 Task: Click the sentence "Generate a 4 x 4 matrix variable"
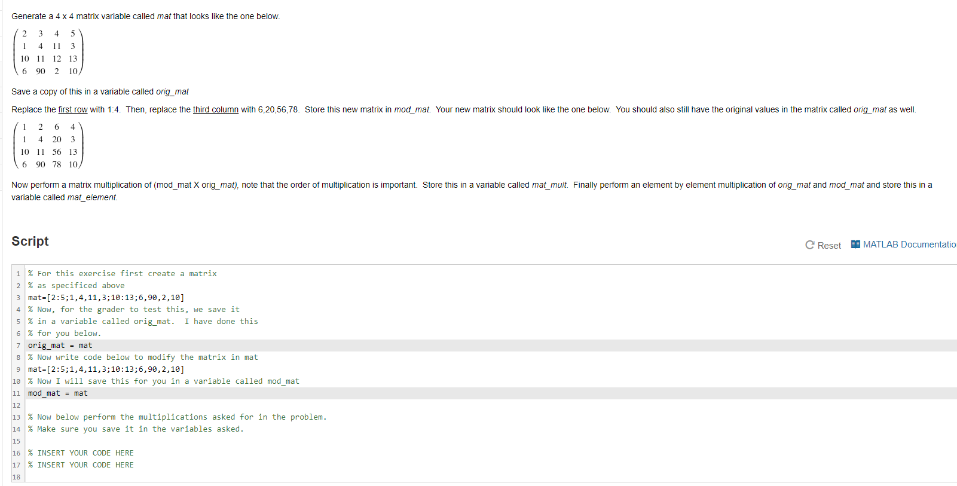click(146, 16)
